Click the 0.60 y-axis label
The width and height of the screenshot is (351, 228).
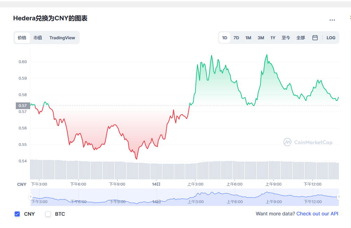click(x=22, y=62)
